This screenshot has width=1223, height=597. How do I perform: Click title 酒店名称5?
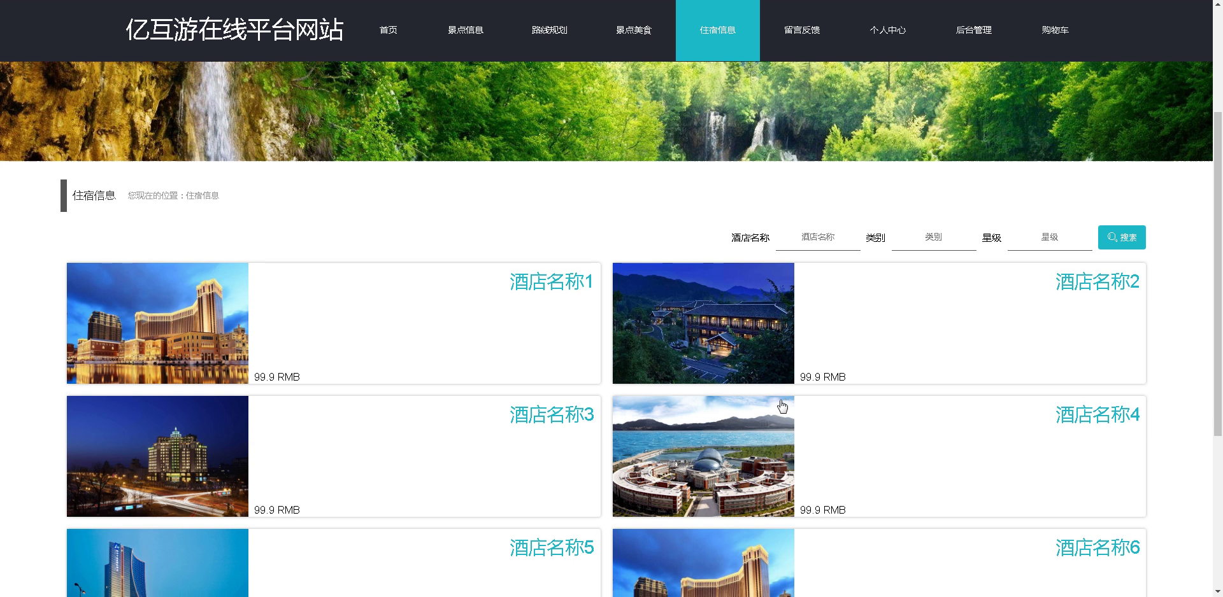tap(552, 547)
